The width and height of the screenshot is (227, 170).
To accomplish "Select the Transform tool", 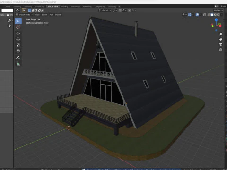I will (x=18, y=51).
